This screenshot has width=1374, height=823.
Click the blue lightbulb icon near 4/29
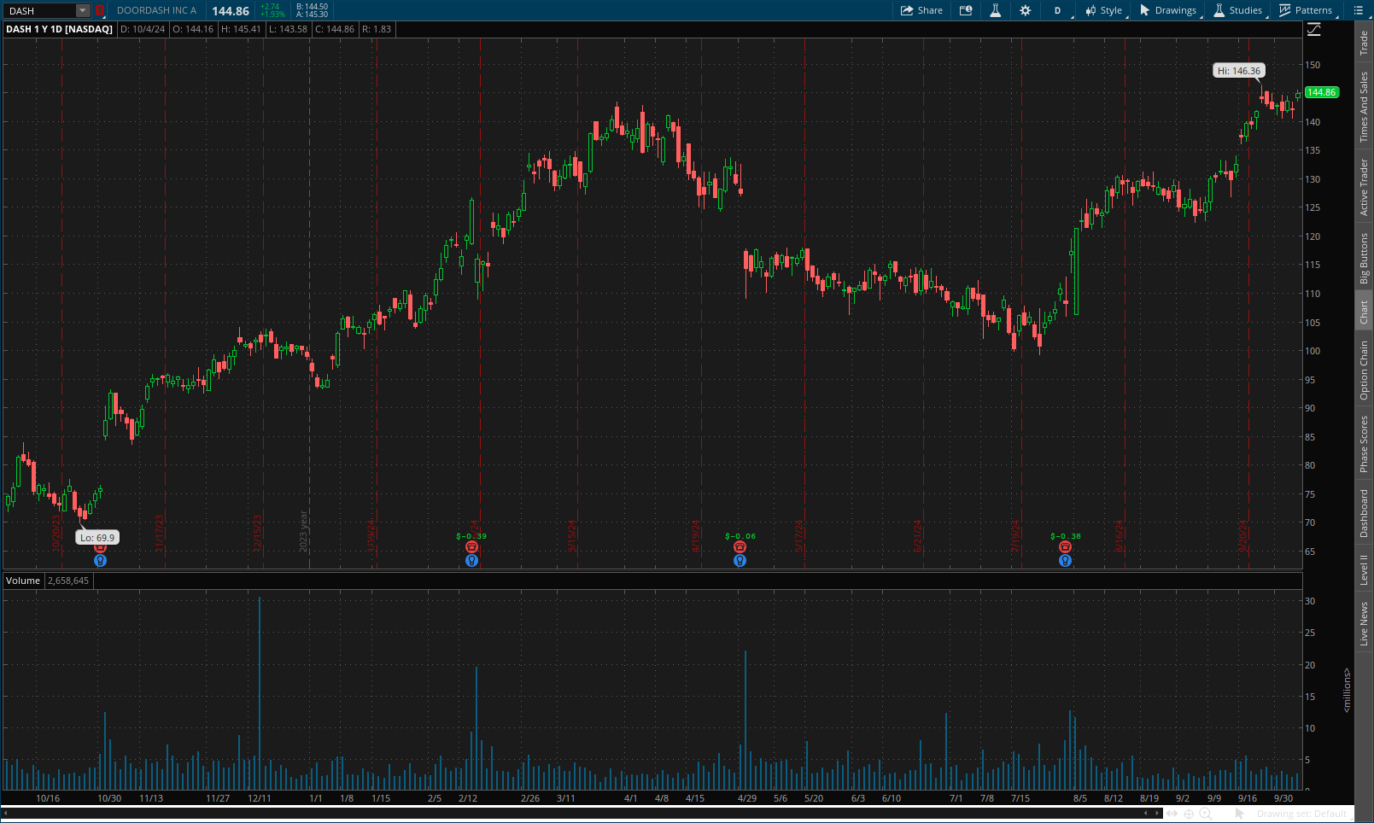[740, 561]
